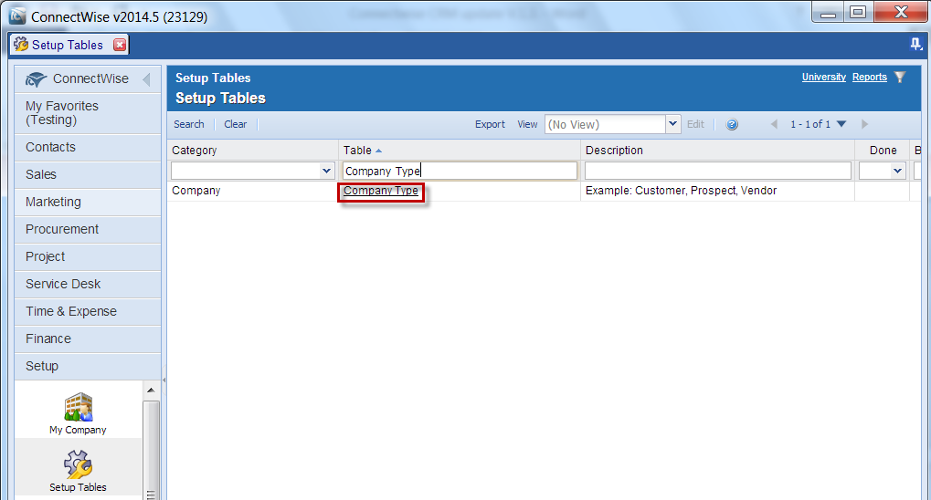Screen dimensions: 931x500
Task: Open My Favorites (Testing) menu
Action: tap(88, 113)
